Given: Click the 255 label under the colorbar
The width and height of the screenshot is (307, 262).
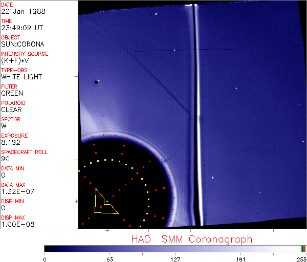Looking at the screenshot, I should pos(301,259).
